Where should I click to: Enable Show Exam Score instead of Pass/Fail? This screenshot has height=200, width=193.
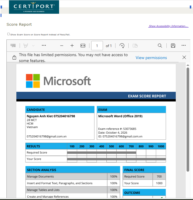pos(8,34)
